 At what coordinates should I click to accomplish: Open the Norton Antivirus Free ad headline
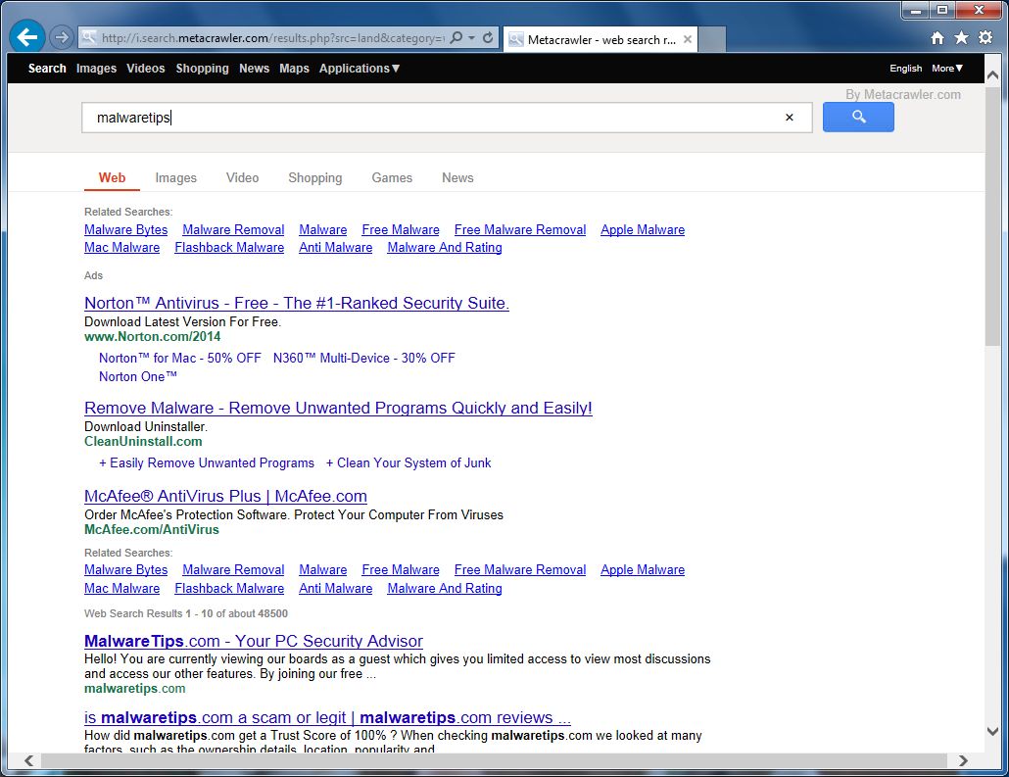point(297,303)
